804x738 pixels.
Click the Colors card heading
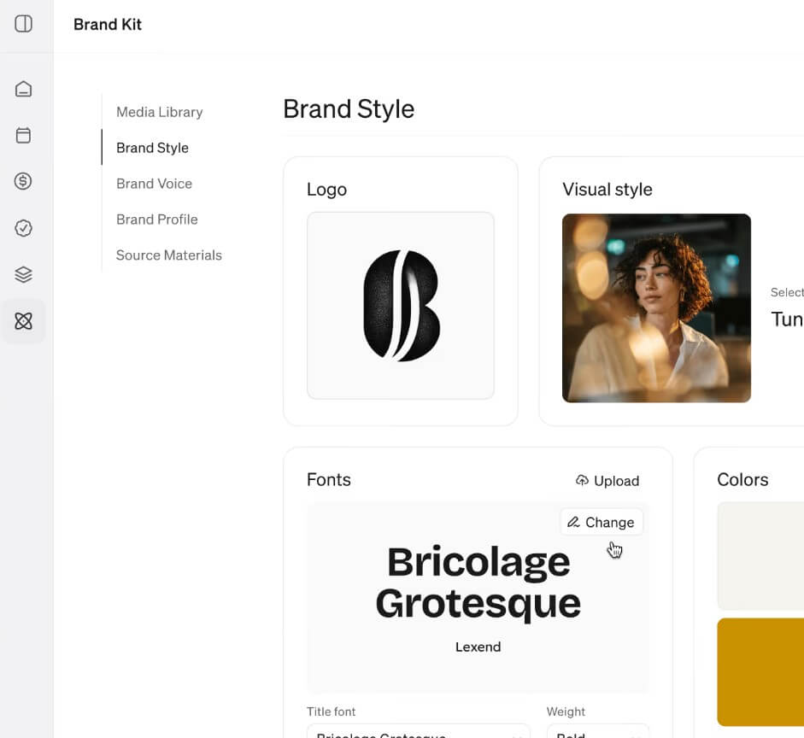click(x=742, y=480)
